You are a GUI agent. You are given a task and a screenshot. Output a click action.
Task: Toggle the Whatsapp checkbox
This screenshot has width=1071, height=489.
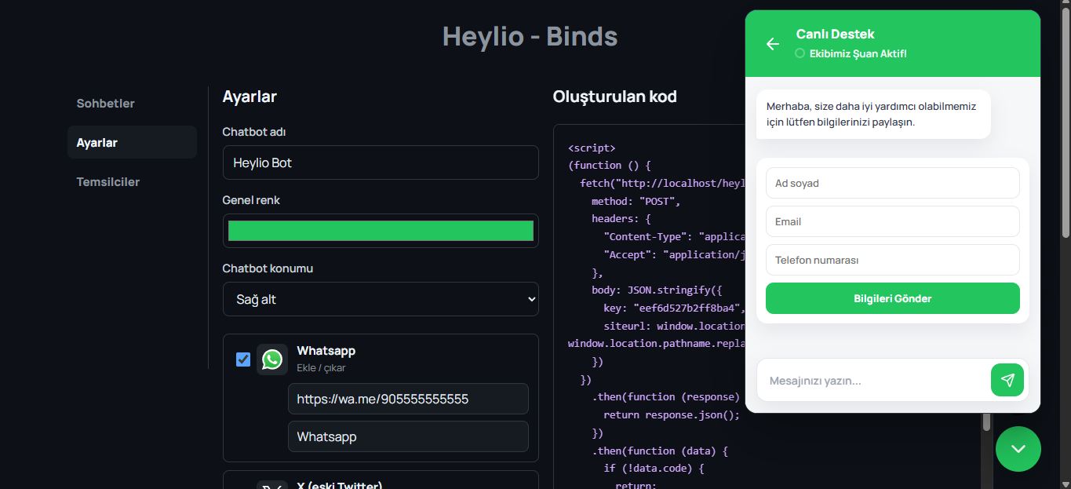click(x=243, y=359)
